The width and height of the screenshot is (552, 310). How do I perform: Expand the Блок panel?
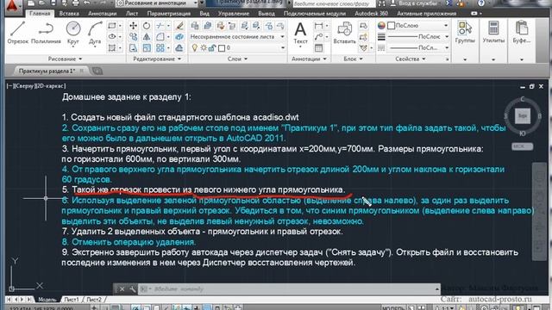click(353, 59)
